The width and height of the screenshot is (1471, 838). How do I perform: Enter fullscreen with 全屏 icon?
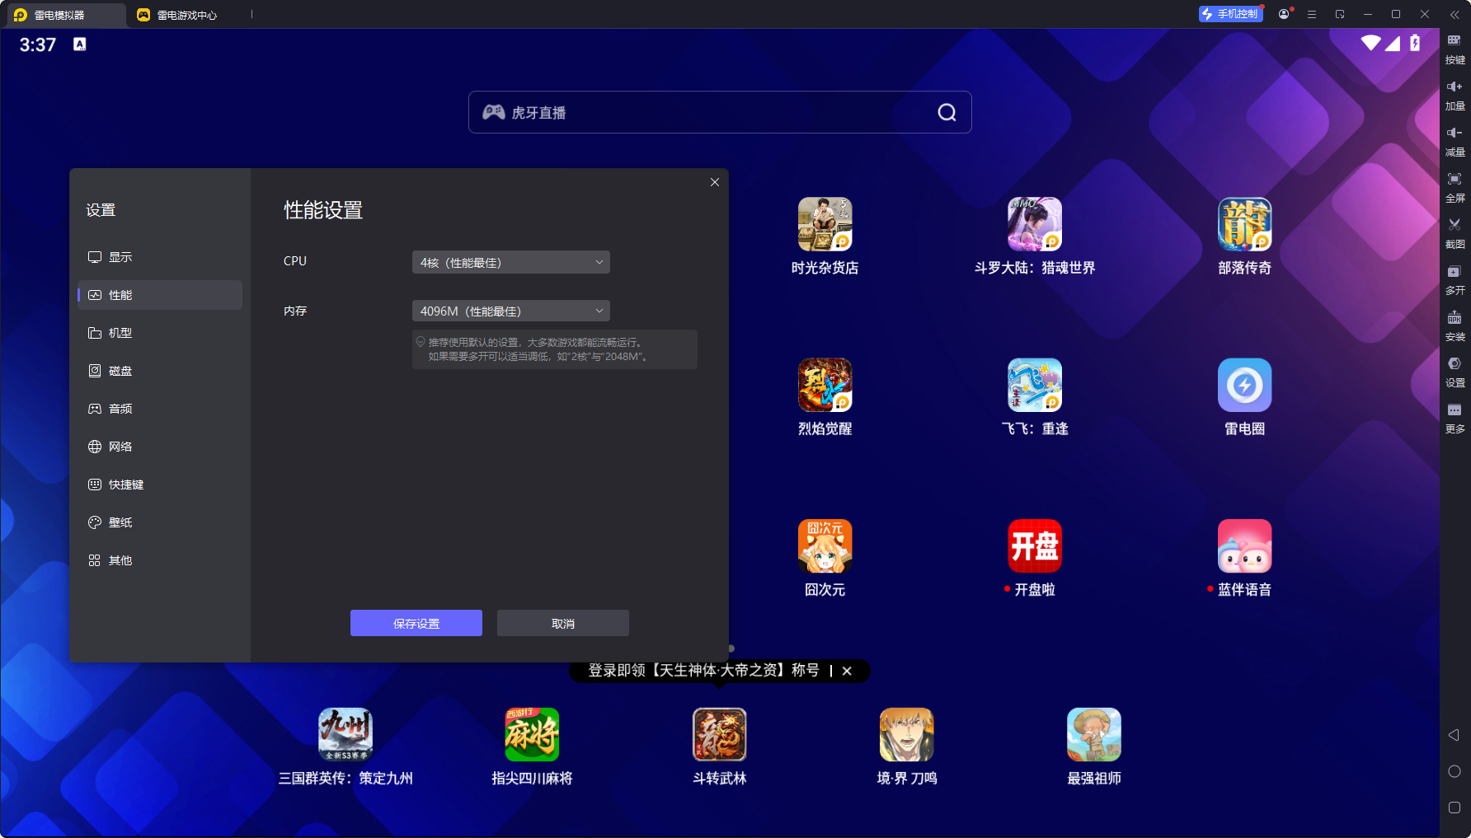point(1455,179)
